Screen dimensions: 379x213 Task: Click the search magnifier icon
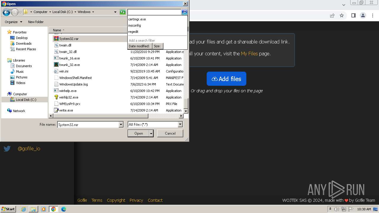click(x=184, y=12)
